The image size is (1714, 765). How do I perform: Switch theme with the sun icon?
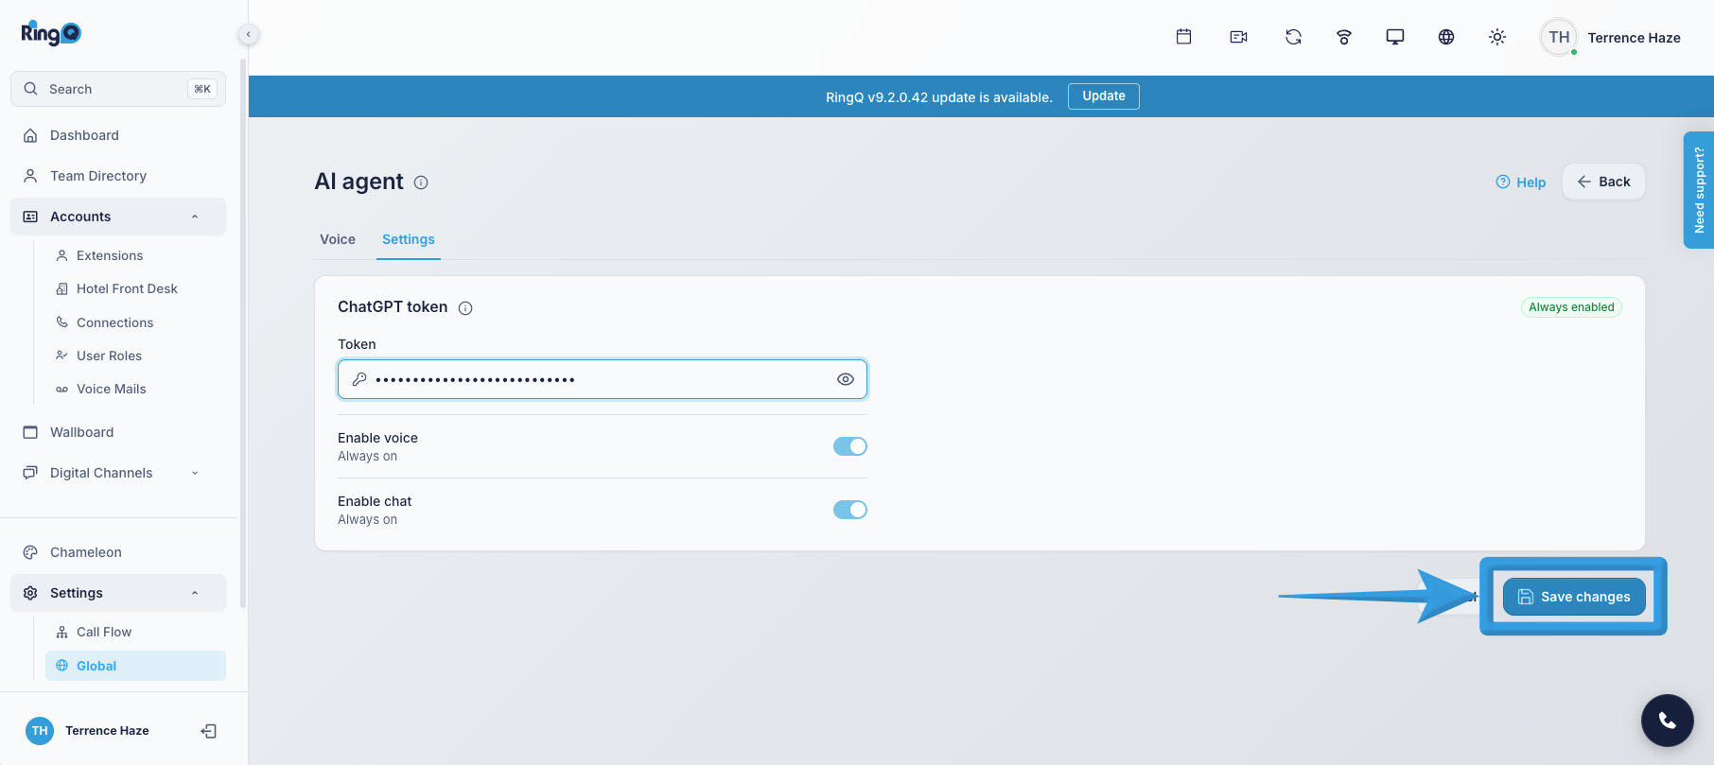1497,37
